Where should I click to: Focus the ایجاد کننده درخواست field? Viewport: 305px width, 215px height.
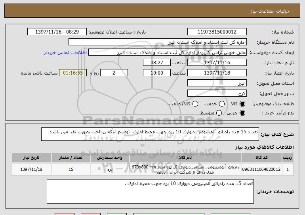click(167, 52)
